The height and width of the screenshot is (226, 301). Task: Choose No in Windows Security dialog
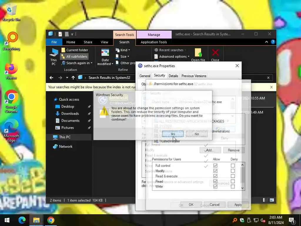click(x=197, y=134)
